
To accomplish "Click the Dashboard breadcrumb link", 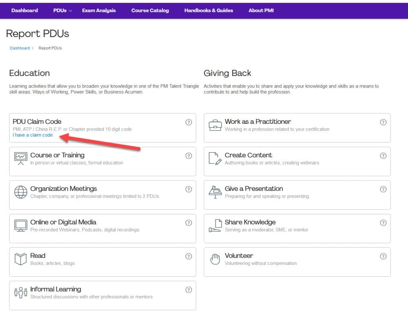I will (20, 48).
